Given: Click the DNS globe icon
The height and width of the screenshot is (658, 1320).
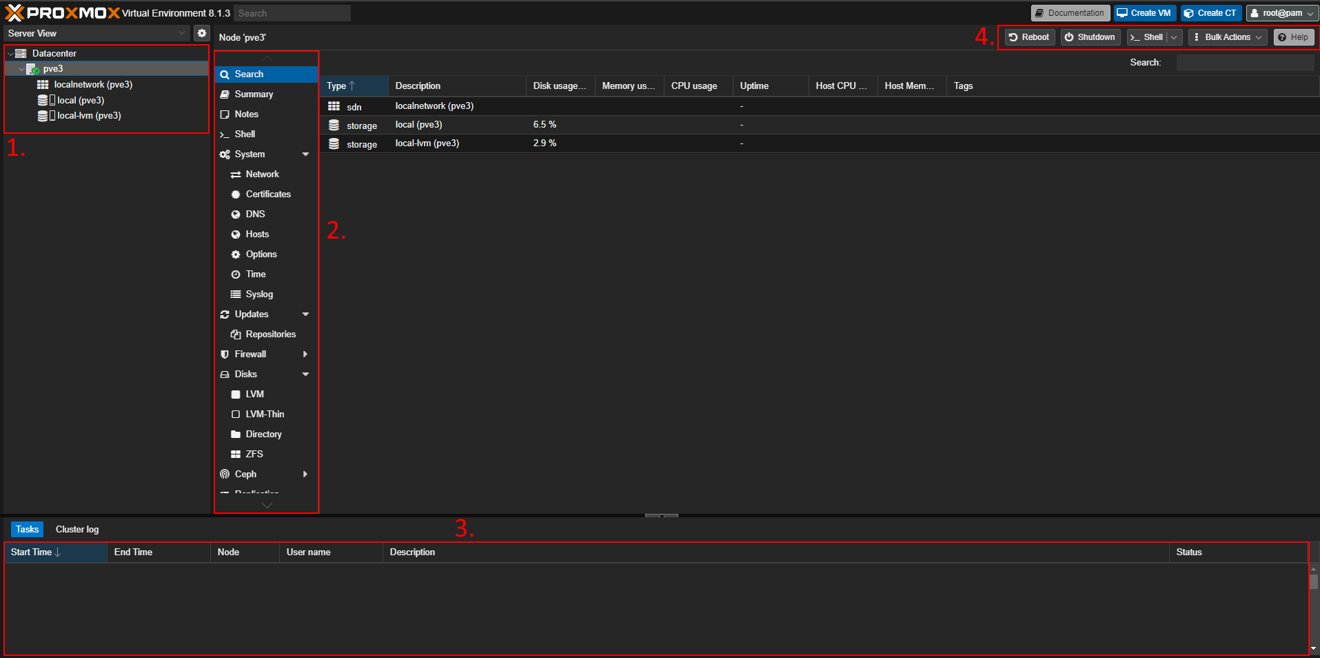Looking at the screenshot, I should (x=236, y=215).
